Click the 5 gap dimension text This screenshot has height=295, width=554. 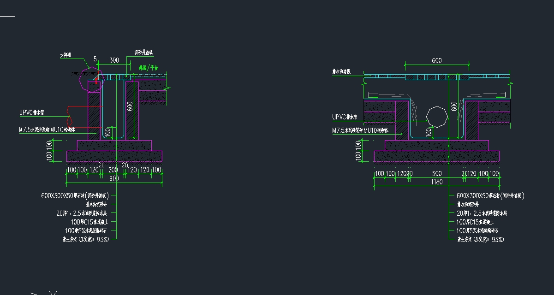click(95, 59)
